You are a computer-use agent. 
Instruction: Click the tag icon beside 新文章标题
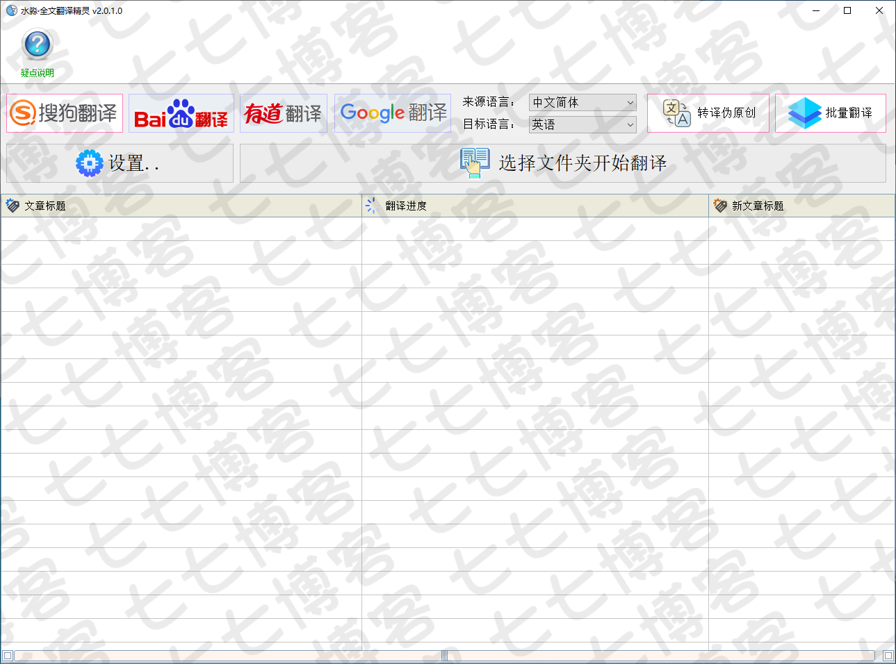tap(720, 206)
